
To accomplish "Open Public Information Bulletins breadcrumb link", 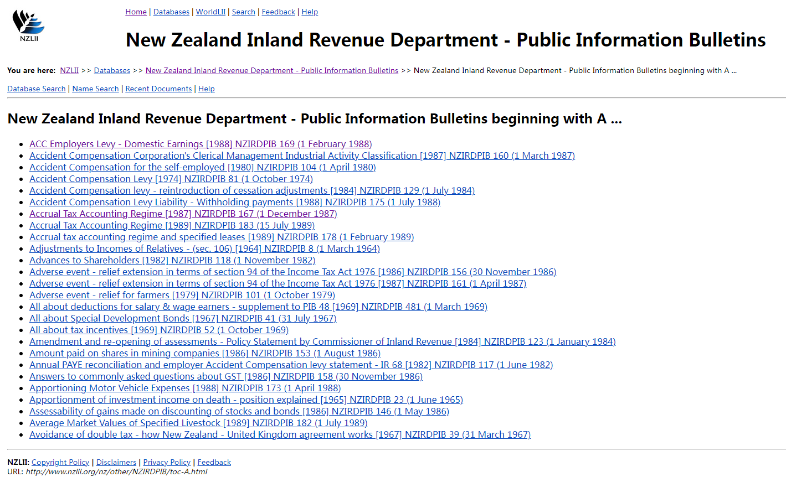I will point(272,70).
